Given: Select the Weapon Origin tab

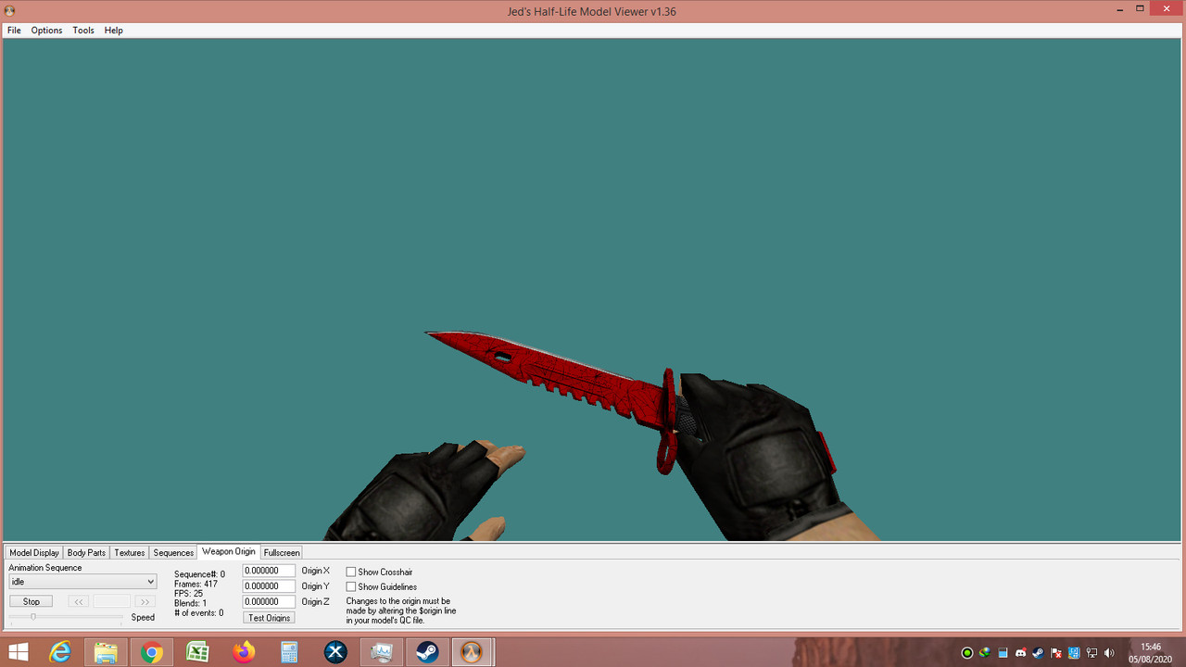Looking at the screenshot, I should (229, 552).
